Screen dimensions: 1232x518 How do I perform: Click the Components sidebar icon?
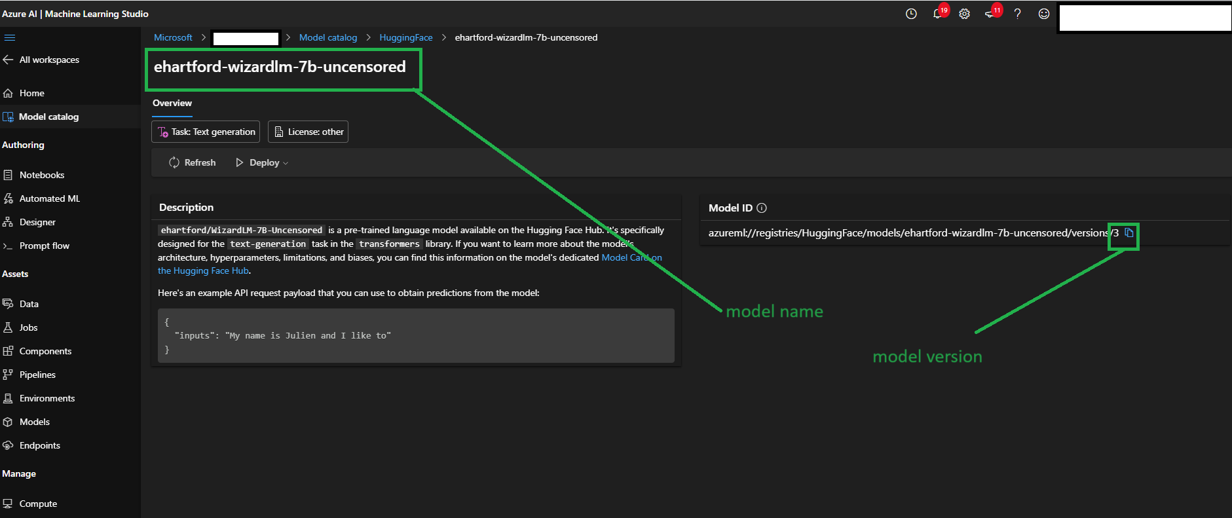(x=8, y=351)
